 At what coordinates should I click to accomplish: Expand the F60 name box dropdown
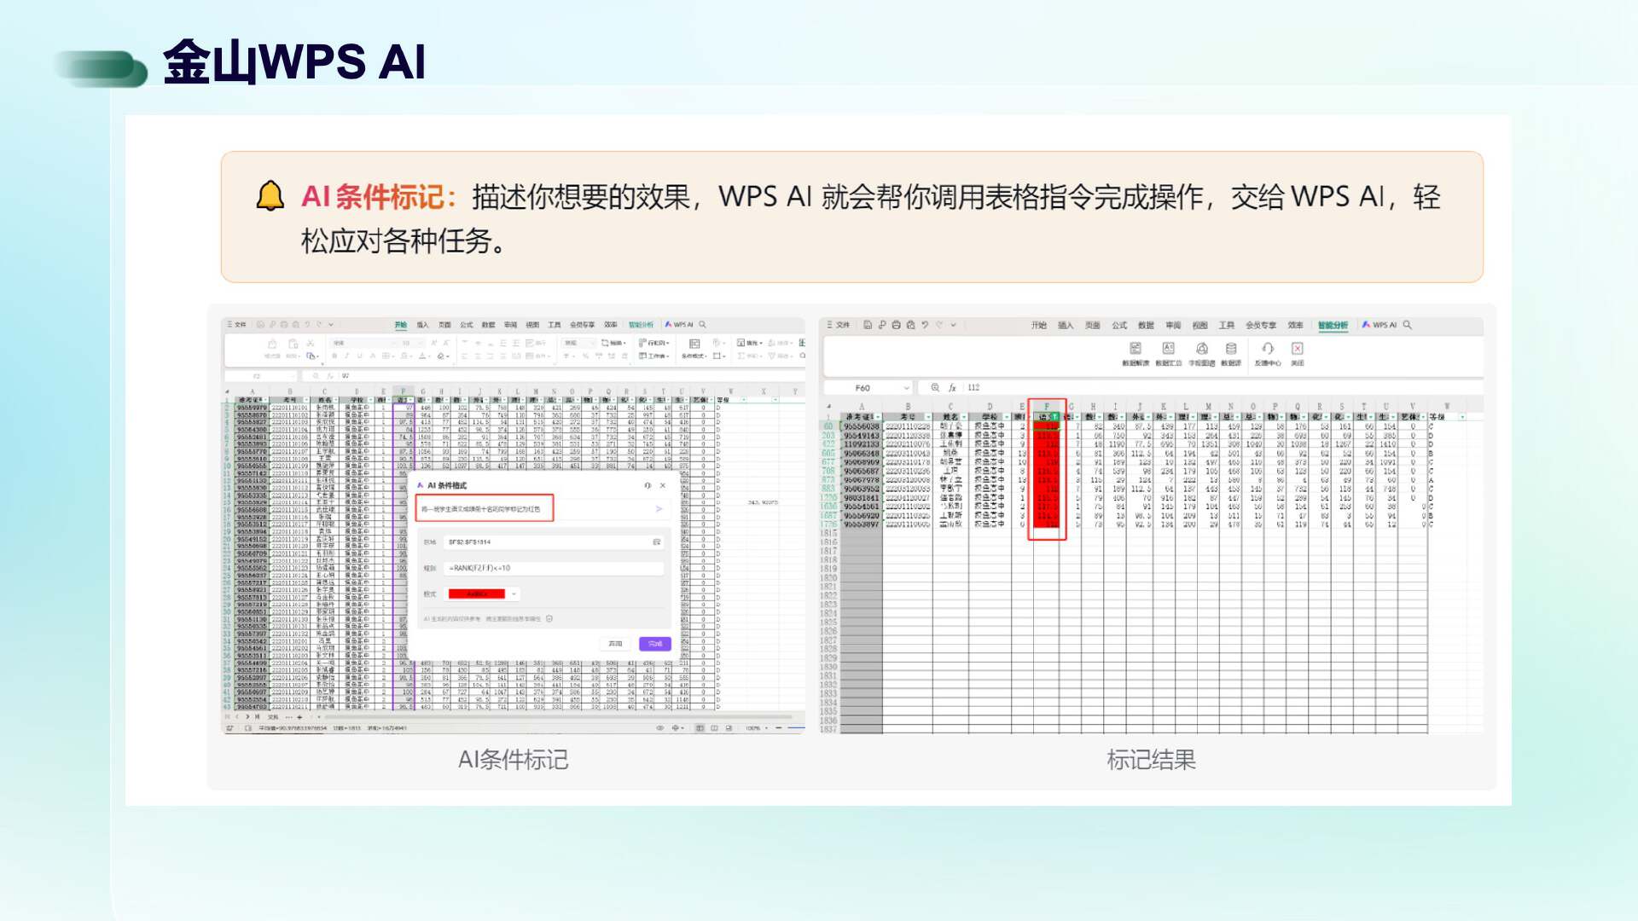(906, 388)
